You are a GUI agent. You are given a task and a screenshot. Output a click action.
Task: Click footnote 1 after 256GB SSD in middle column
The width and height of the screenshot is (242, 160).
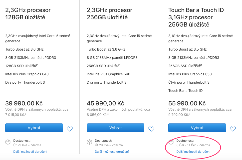pos(120,65)
